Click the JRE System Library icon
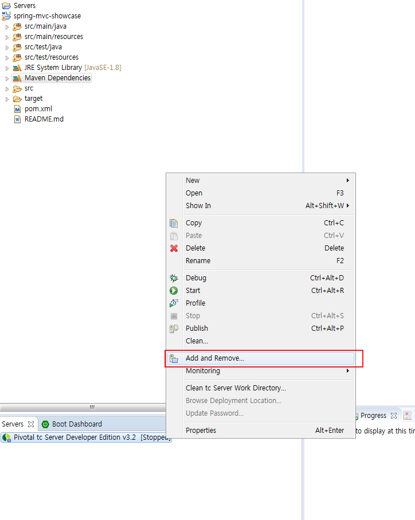Image resolution: width=415 pixels, height=520 pixels. coord(17,68)
